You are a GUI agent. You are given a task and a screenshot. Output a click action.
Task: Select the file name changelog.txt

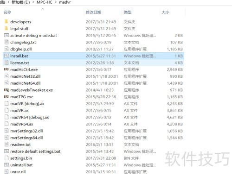click(23, 42)
